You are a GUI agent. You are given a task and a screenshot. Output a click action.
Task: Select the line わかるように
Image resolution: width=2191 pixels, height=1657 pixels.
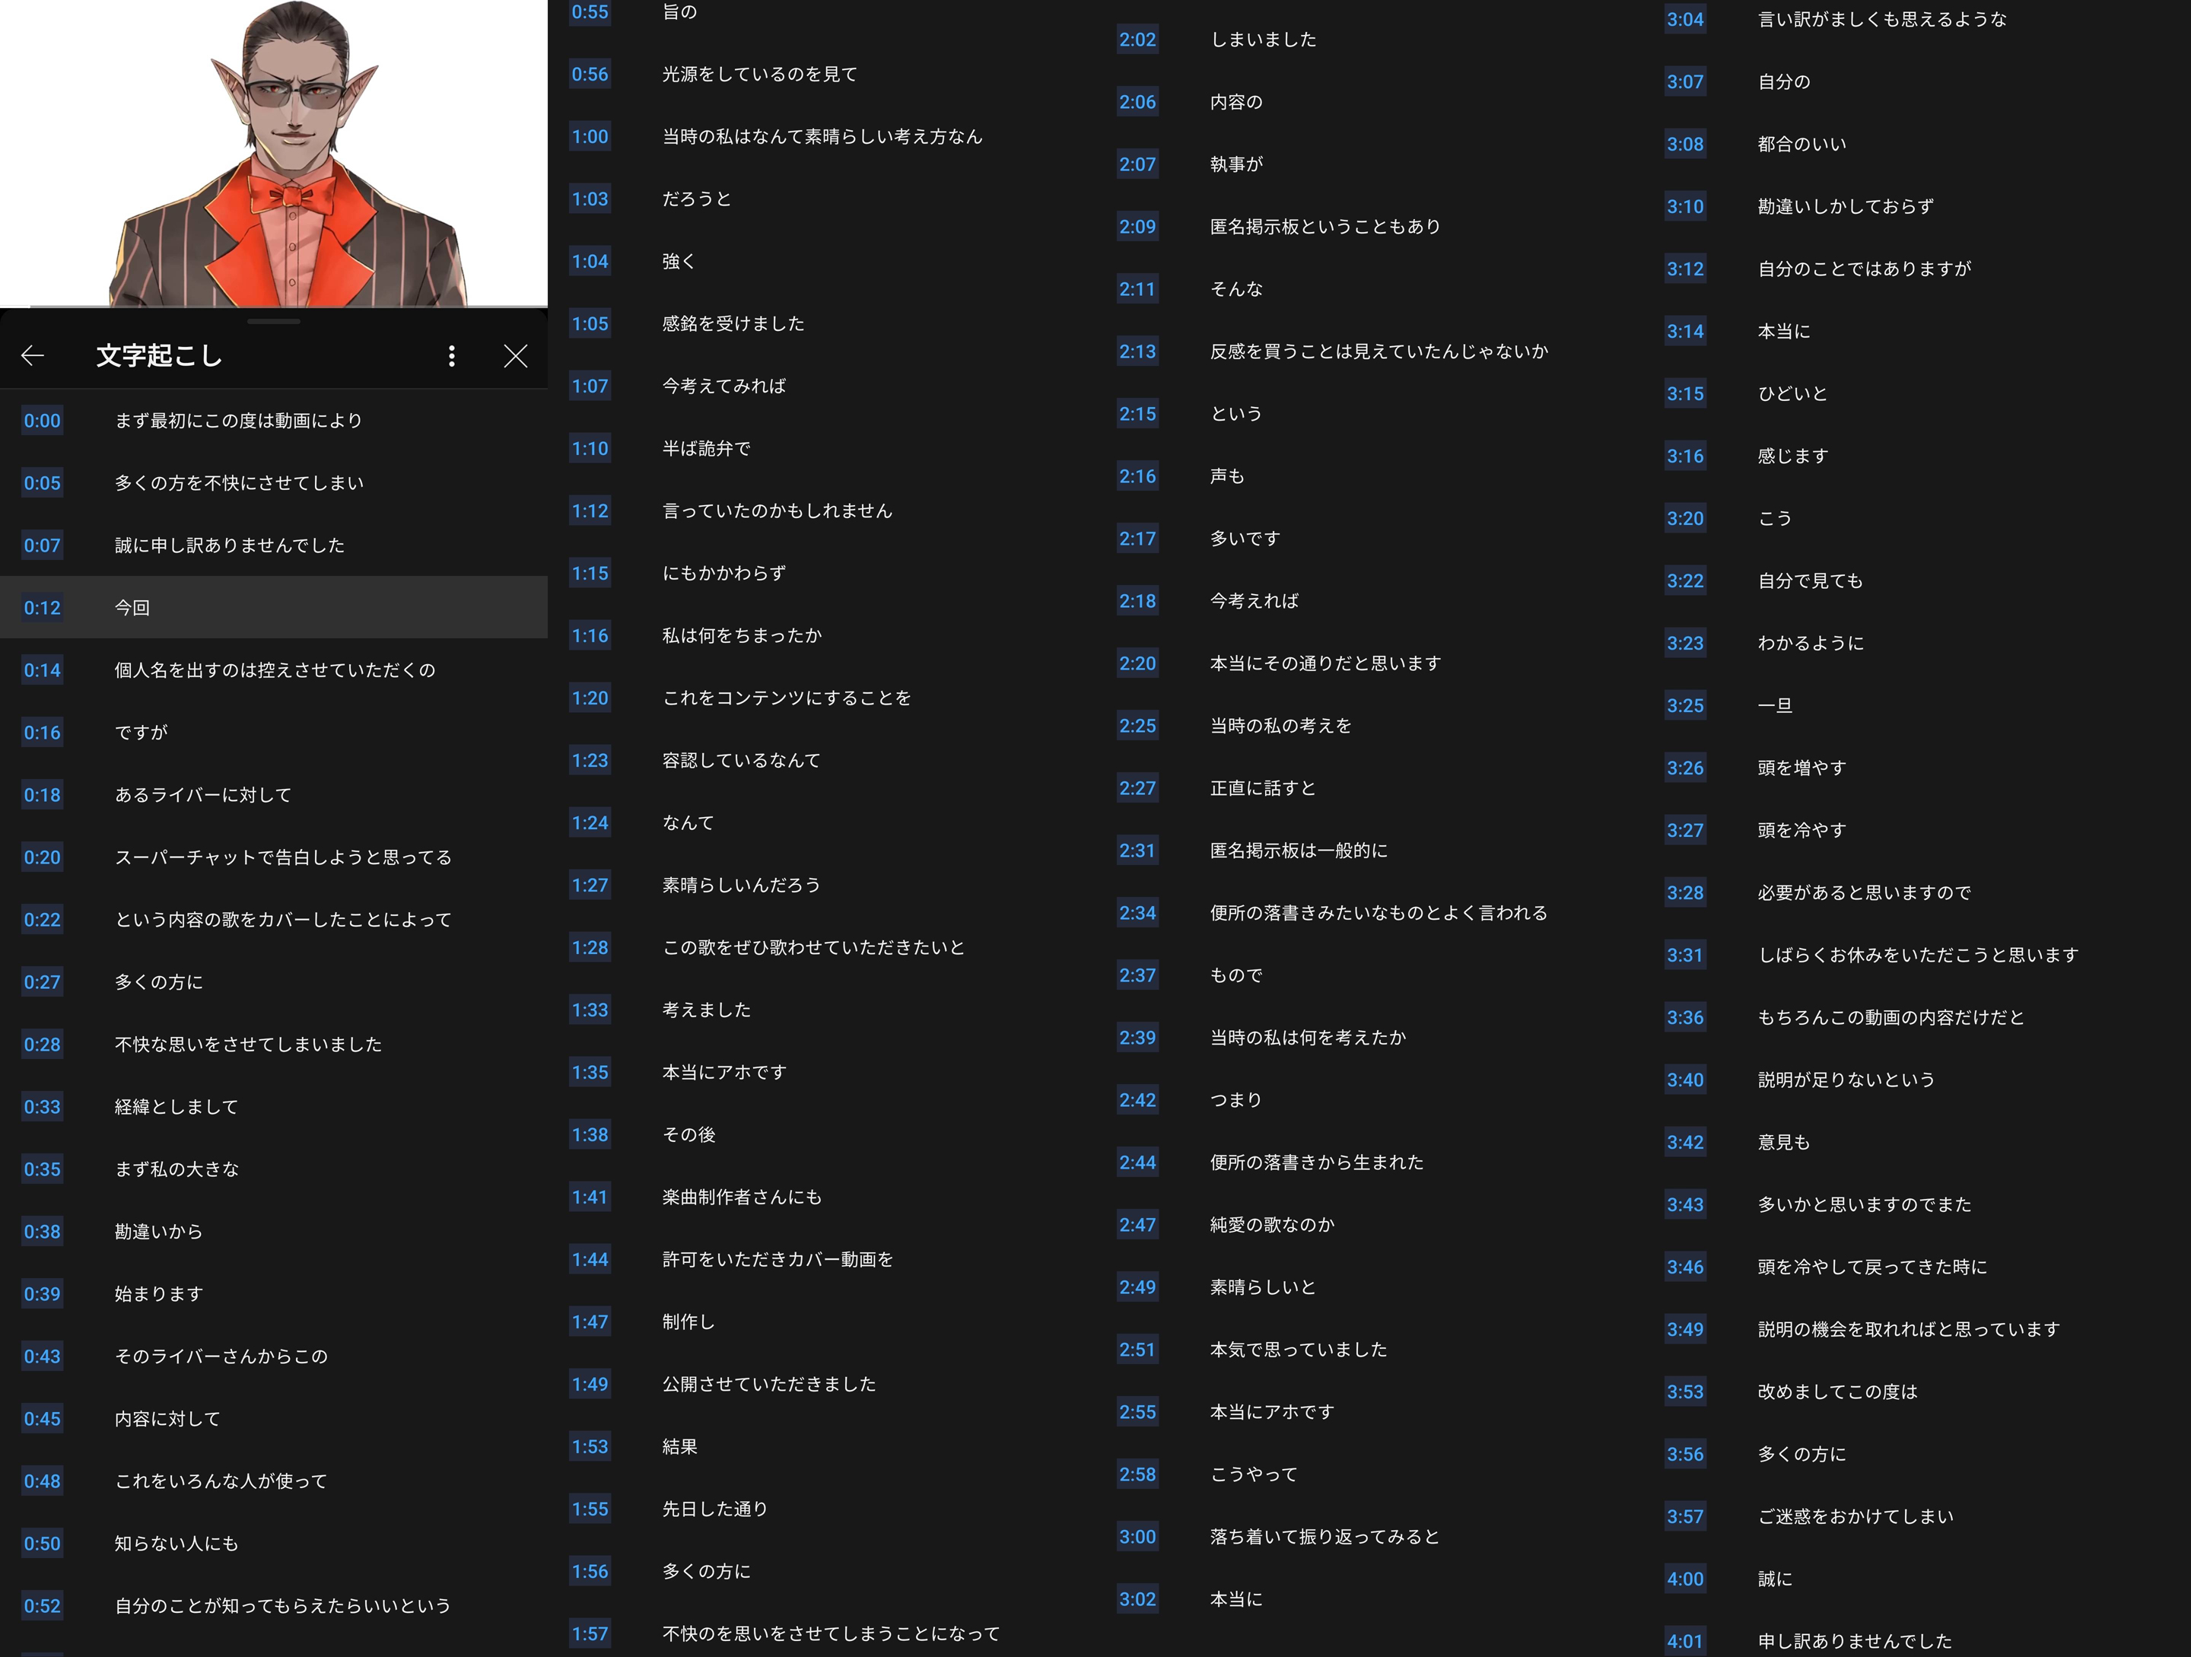pyautogui.click(x=1811, y=644)
